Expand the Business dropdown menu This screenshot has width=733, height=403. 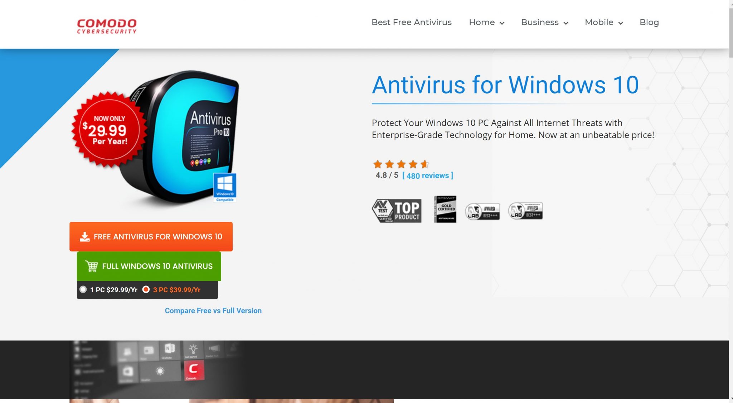click(544, 22)
